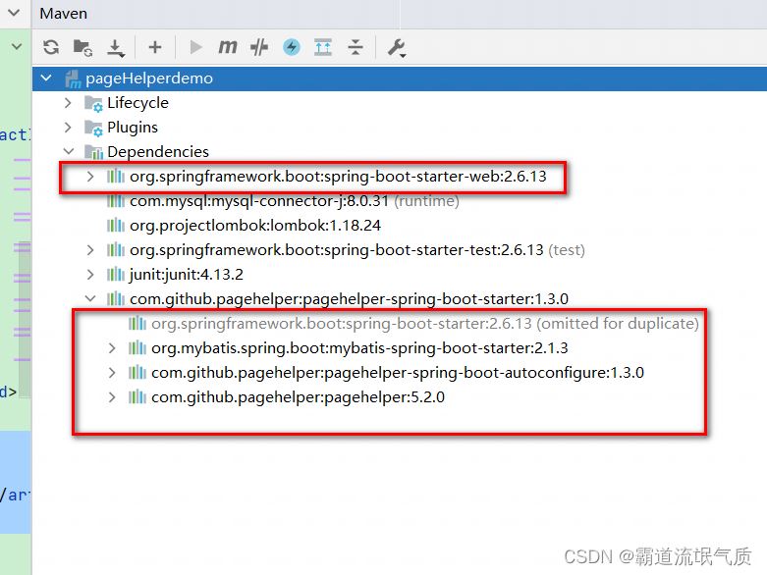Add Maven project with plus icon

[155, 47]
